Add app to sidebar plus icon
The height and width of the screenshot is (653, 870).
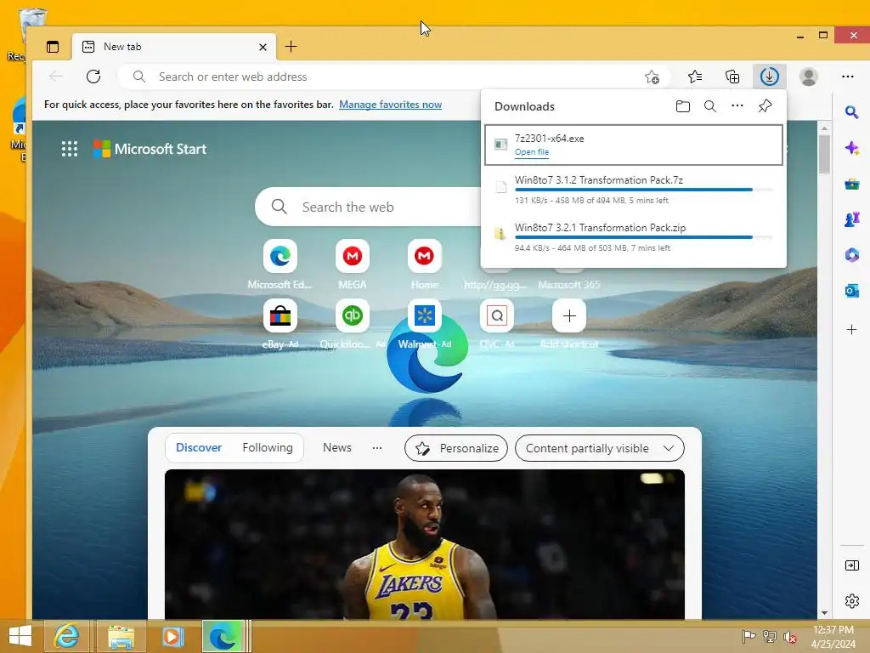(851, 330)
